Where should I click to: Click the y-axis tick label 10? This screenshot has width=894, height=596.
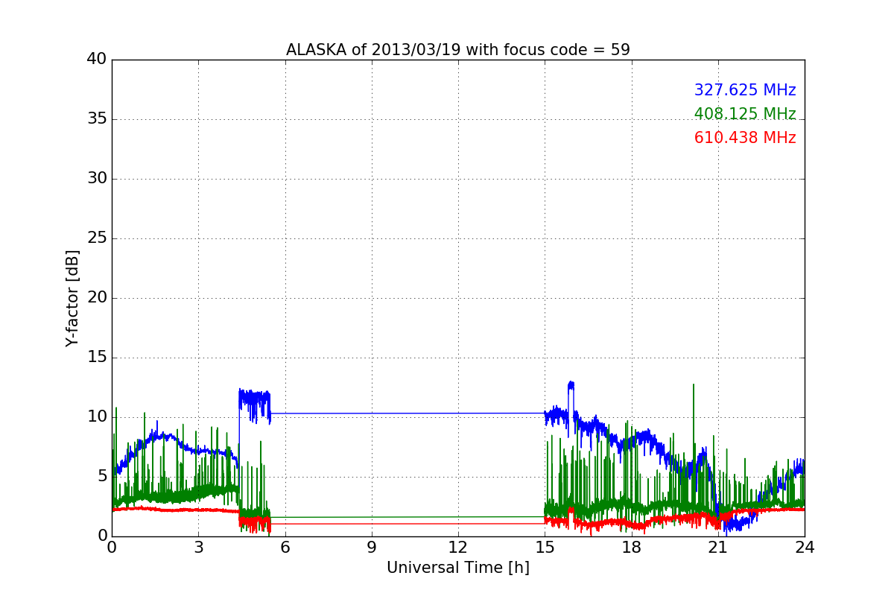96,417
